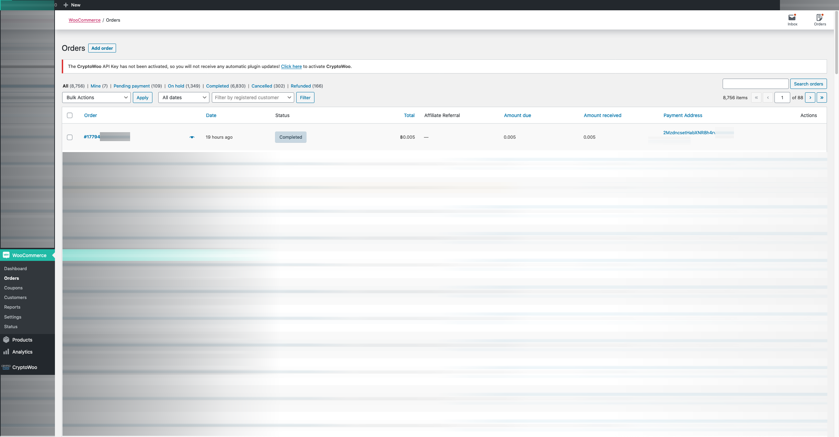Jump to last page using double arrow
This screenshot has width=839, height=437.
click(x=822, y=97)
